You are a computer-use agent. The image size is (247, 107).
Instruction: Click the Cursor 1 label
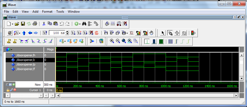35,90
